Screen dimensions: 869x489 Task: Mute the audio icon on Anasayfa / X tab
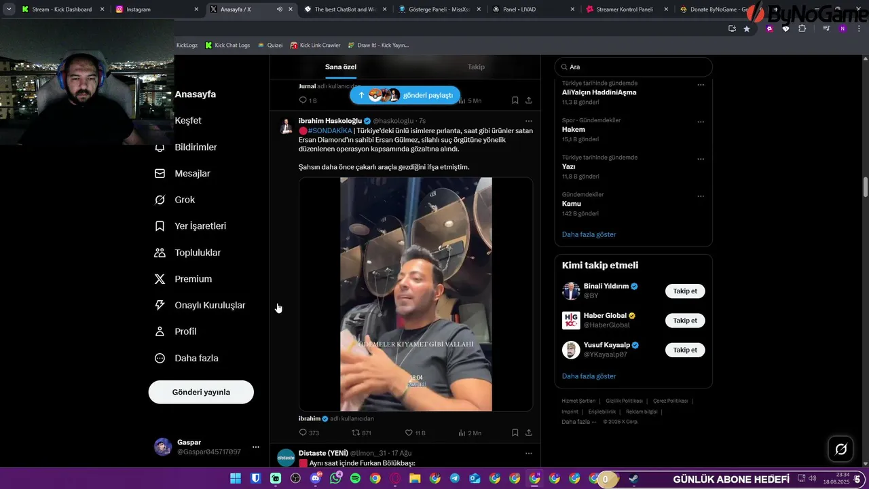point(280,10)
